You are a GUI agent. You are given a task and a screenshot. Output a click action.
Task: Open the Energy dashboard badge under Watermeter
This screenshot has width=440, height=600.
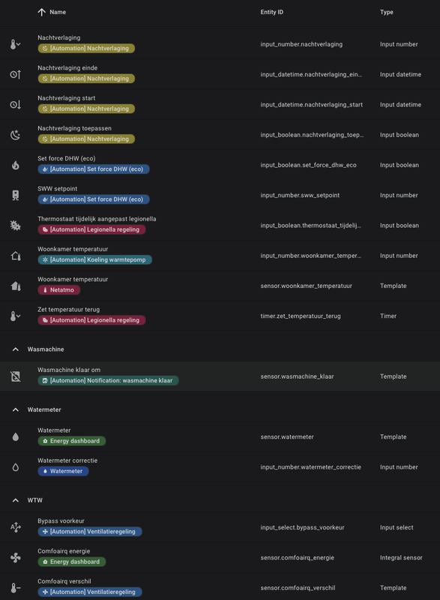pos(70,442)
